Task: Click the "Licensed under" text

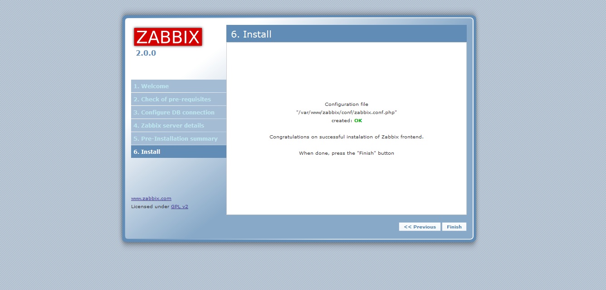Action: [150, 206]
